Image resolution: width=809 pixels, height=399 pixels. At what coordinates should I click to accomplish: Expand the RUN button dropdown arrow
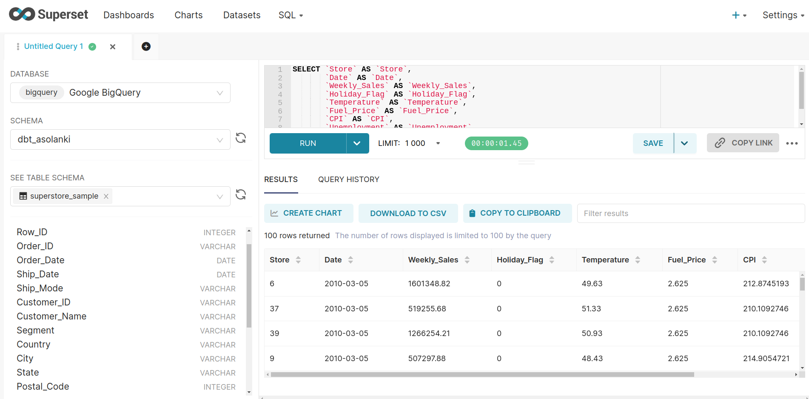pyautogui.click(x=357, y=143)
